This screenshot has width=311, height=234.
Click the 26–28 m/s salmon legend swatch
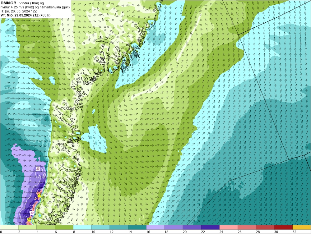pos(247,227)
